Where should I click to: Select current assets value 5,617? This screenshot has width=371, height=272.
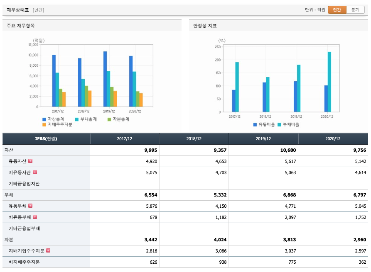point(290,162)
